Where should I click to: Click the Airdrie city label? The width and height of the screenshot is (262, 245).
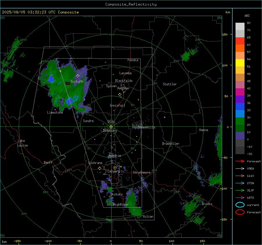point(115,156)
